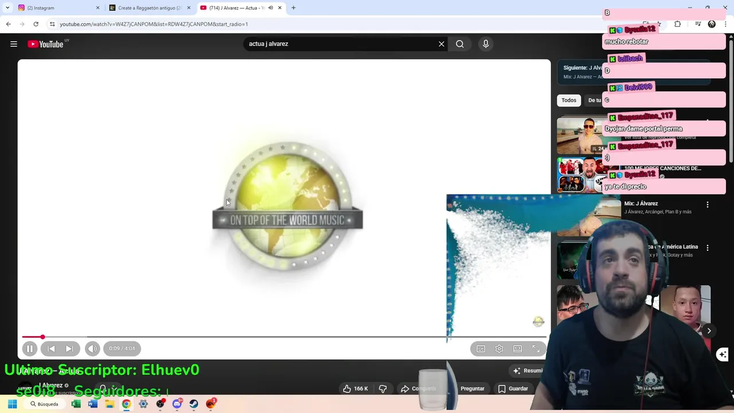Reload the current page
This screenshot has width=734, height=413.
(36, 24)
